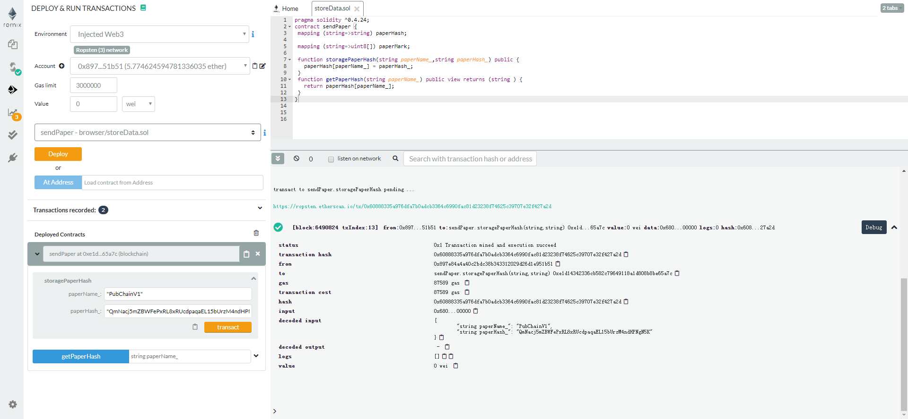
Task: Open the File explorers sidebar icon
Action: (13, 44)
